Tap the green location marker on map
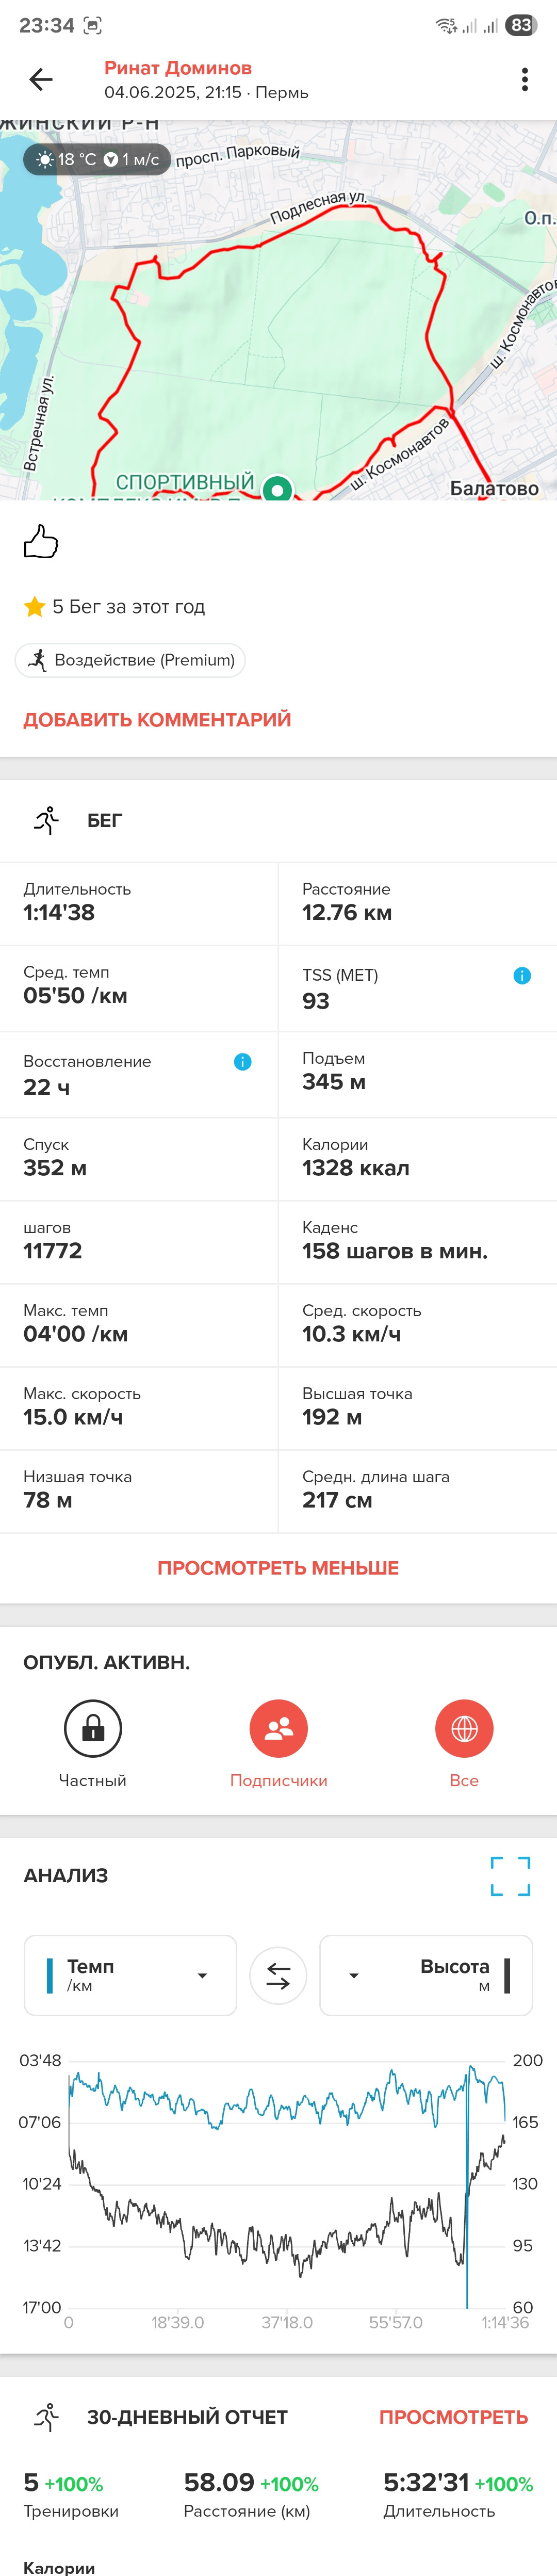Screen dimensions: 557x2576 [x=277, y=488]
